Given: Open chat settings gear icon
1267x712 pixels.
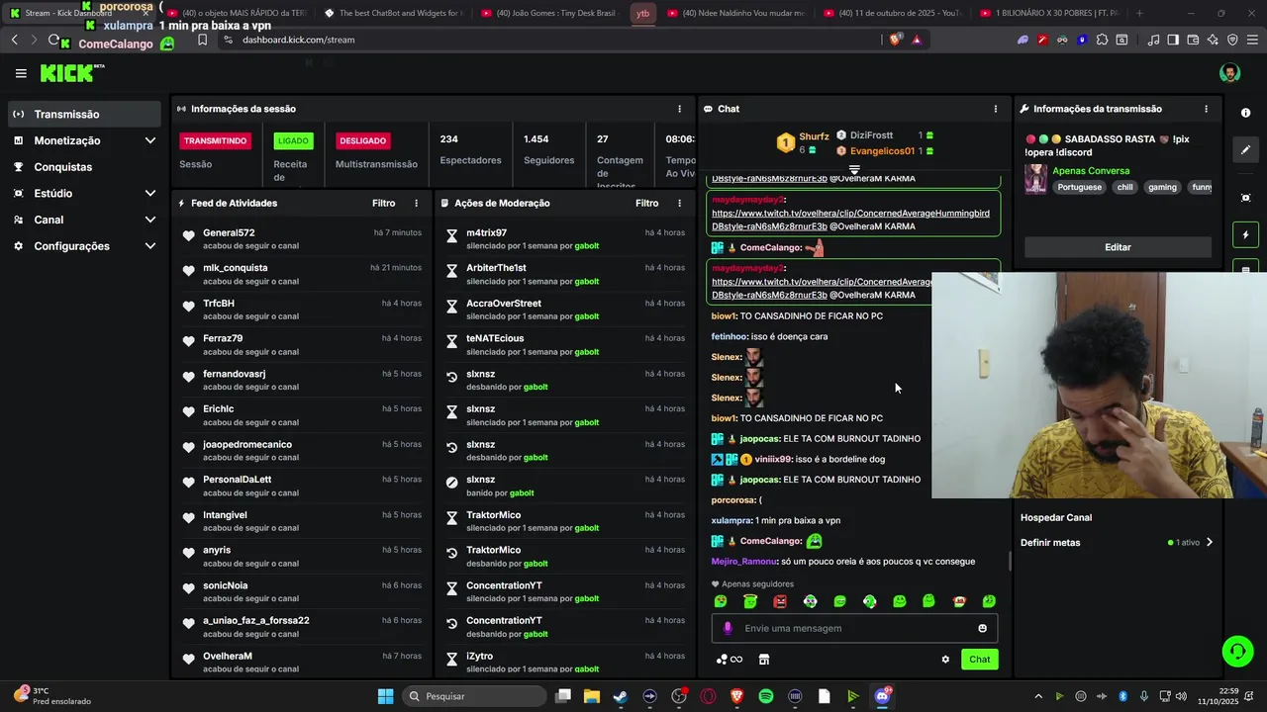Looking at the screenshot, I should click(x=945, y=660).
